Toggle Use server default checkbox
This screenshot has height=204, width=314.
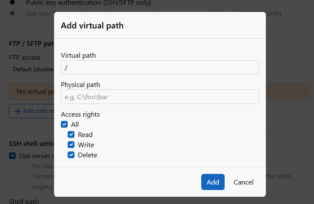(12, 156)
